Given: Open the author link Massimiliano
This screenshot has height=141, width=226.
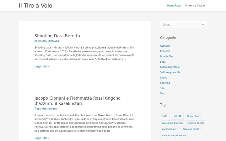Looking at the screenshot, I should click(x=49, y=109).
